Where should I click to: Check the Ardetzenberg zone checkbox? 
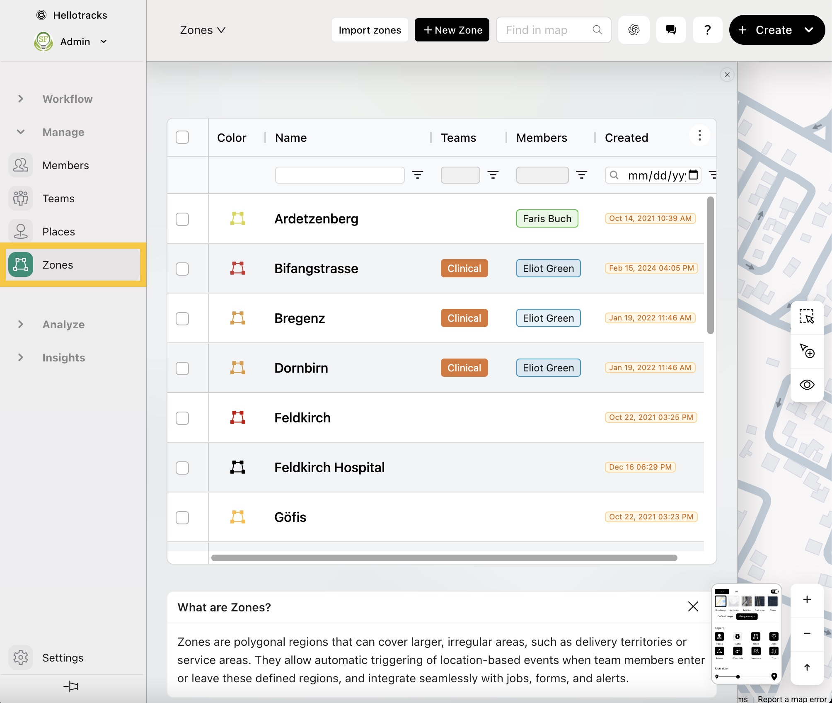pos(182,219)
